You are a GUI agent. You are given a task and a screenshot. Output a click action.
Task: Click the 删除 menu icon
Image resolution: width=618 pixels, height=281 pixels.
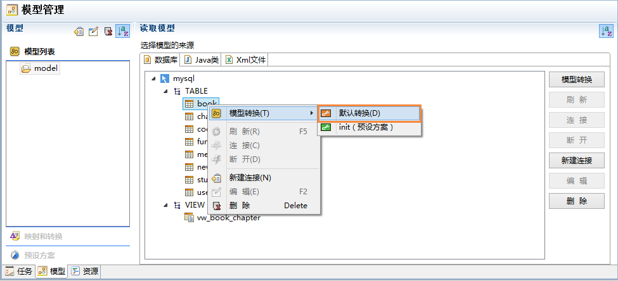(216, 206)
